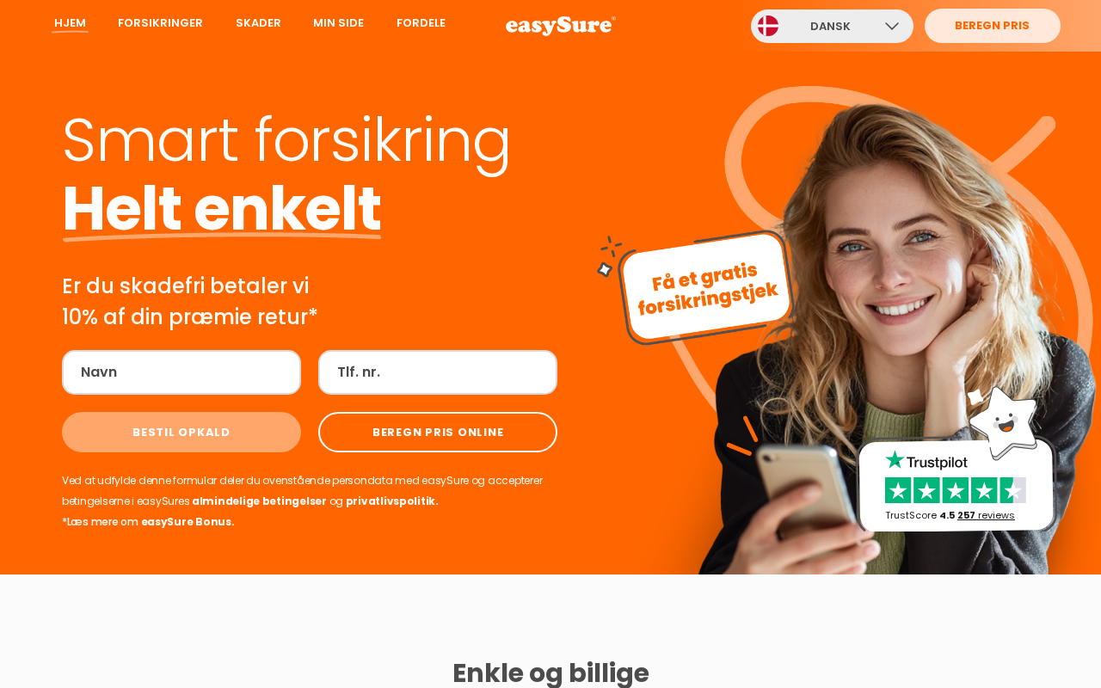Click the easySure logo

[x=561, y=26]
